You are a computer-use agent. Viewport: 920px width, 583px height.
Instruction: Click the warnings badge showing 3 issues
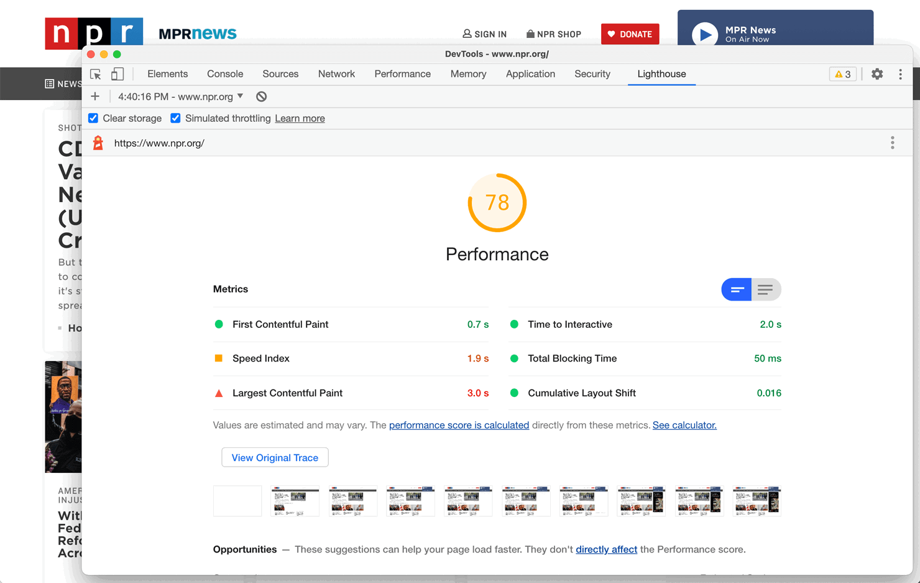(842, 73)
